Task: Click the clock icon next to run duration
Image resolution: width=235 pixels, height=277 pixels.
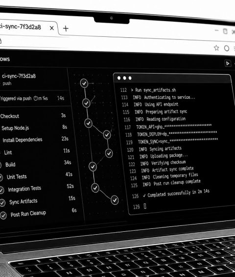Action: point(36,98)
